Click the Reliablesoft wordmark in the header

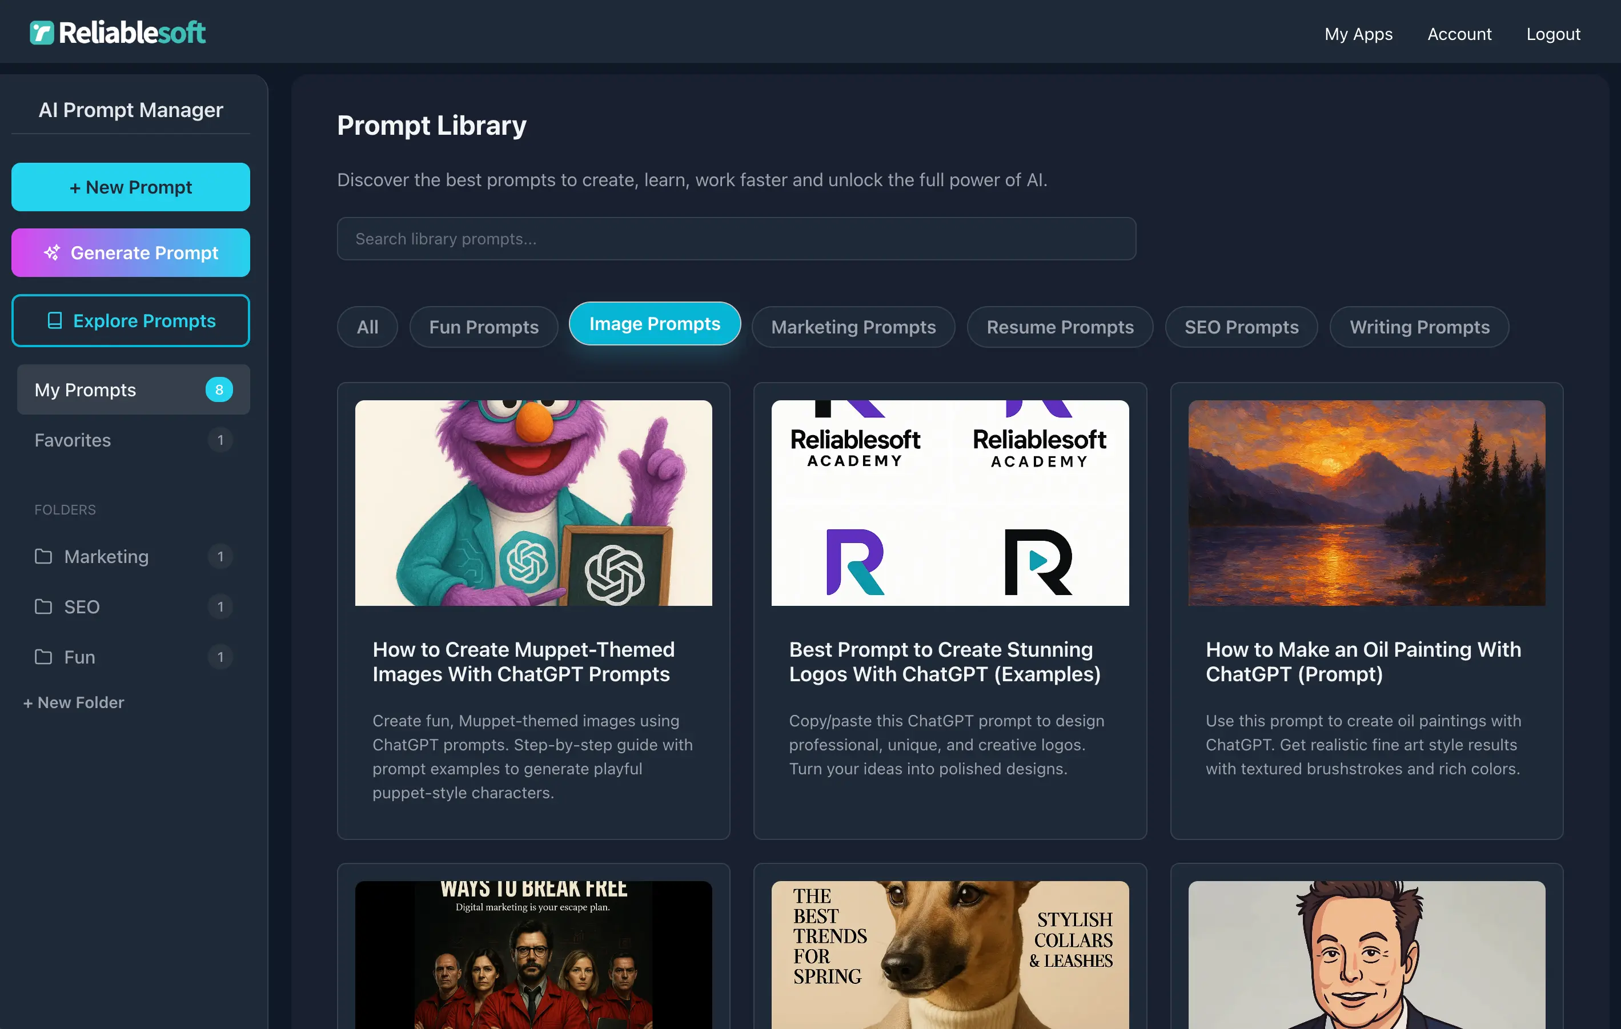132,33
